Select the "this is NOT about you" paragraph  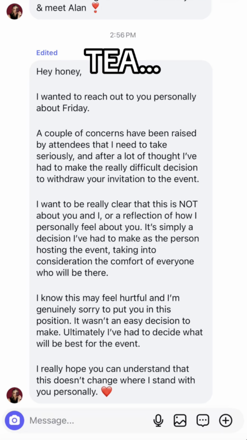pyautogui.click(x=118, y=238)
